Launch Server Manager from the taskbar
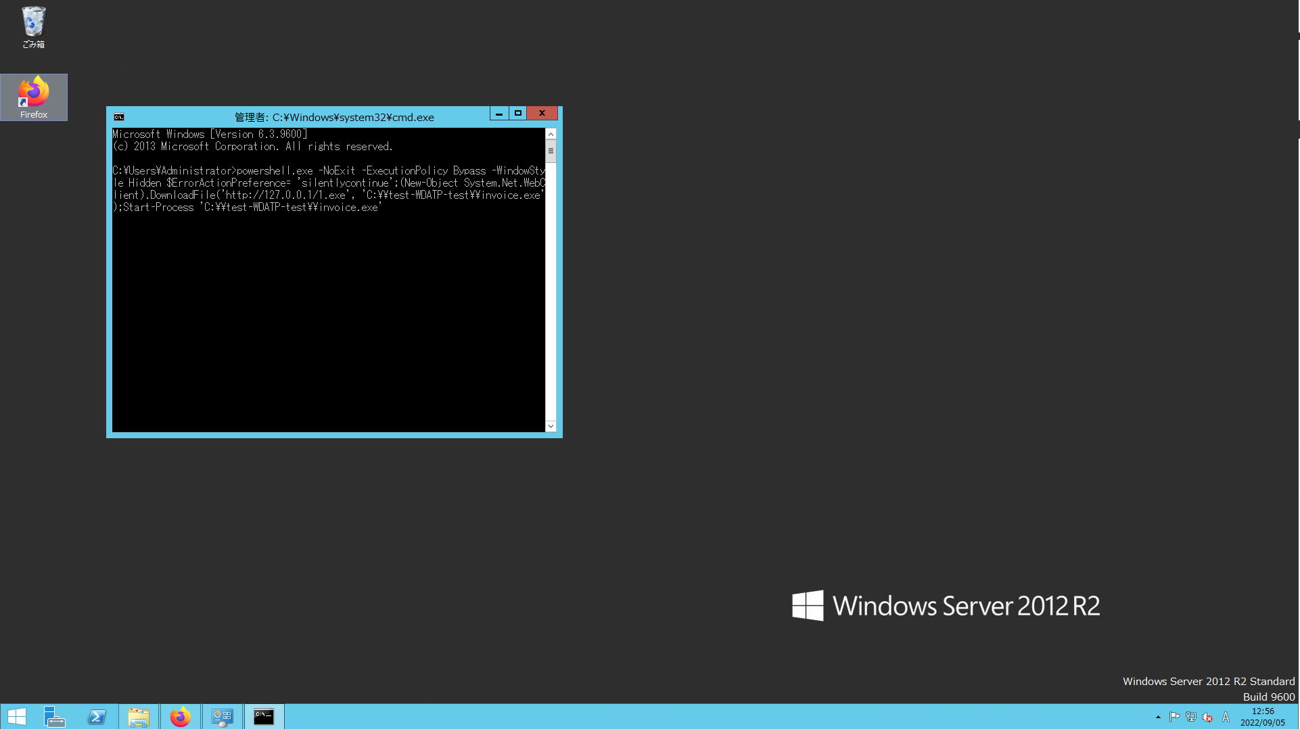1300x729 pixels. coord(55,716)
